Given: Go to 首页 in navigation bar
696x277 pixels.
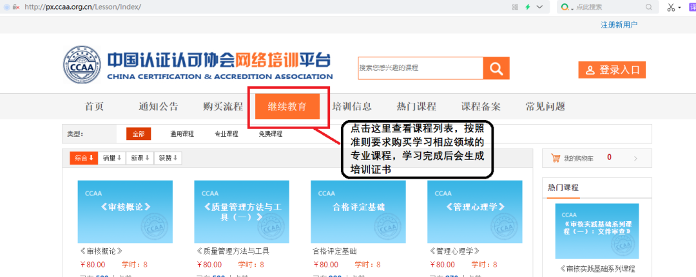Looking at the screenshot, I should [x=94, y=107].
